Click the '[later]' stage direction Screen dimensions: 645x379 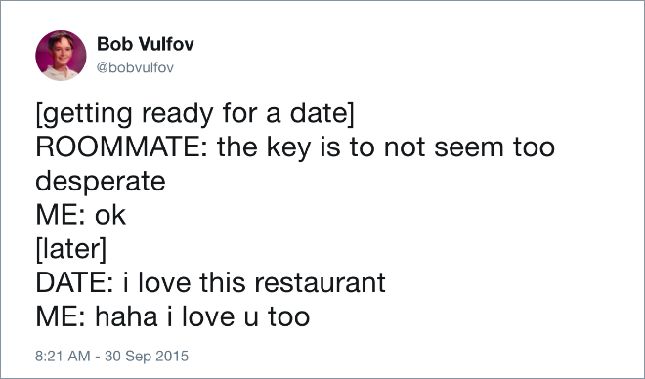pos(71,249)
